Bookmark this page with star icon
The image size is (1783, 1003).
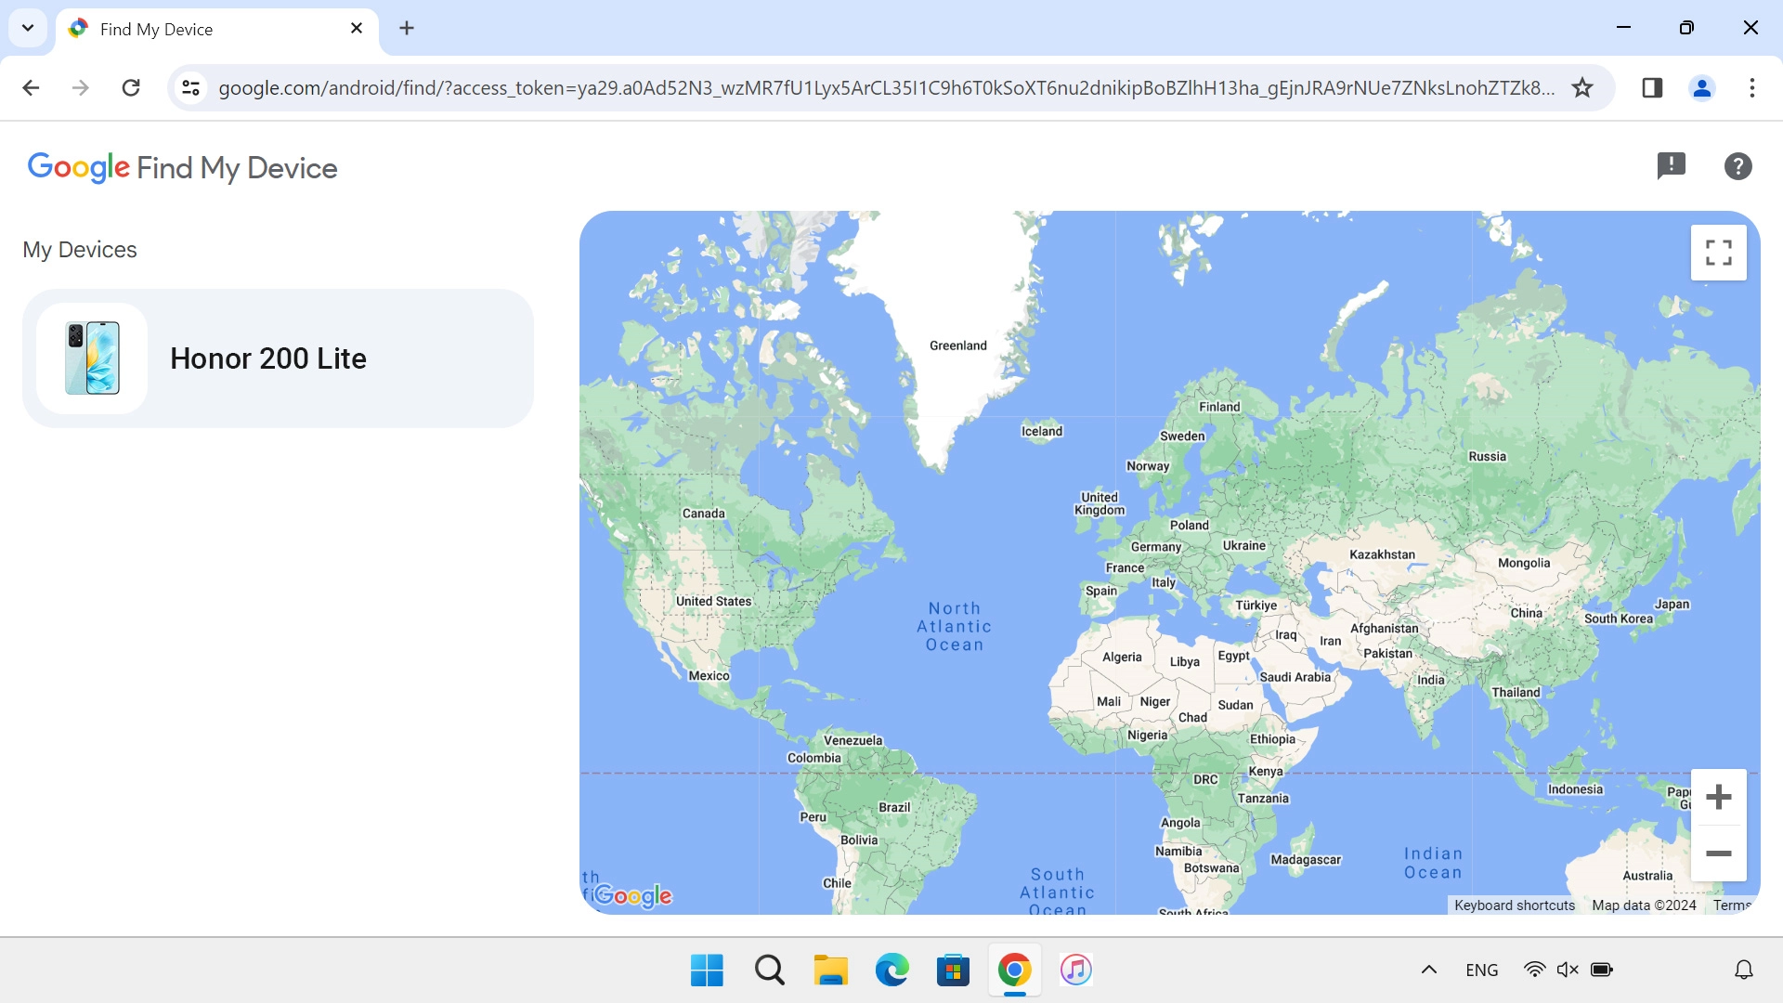click(x=1582, y=87)
